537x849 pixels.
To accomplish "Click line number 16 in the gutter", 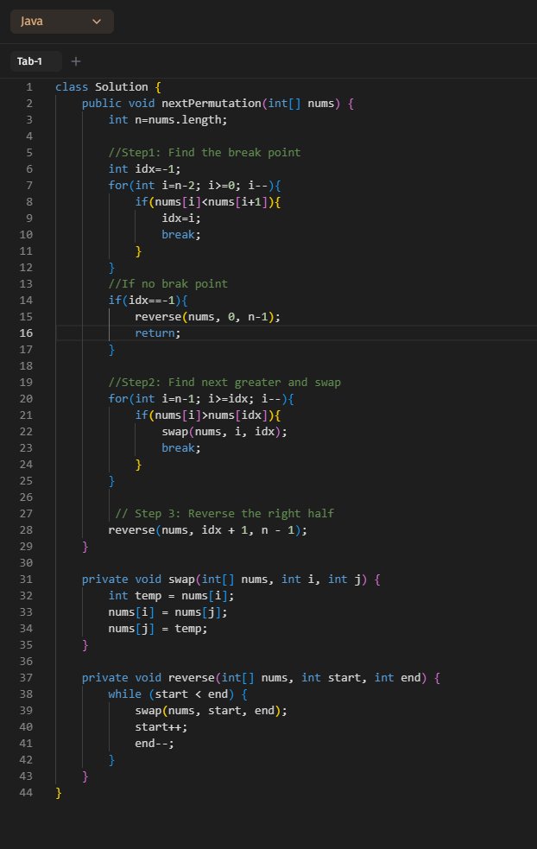I will [26, 333].
